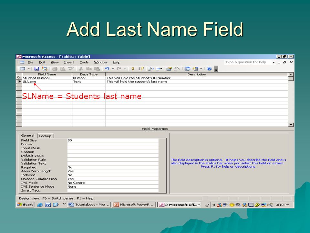The width and height of the screenshot is (310, 233).
Task: Open the View button's dropdown arrow
Action: (28, 69)
